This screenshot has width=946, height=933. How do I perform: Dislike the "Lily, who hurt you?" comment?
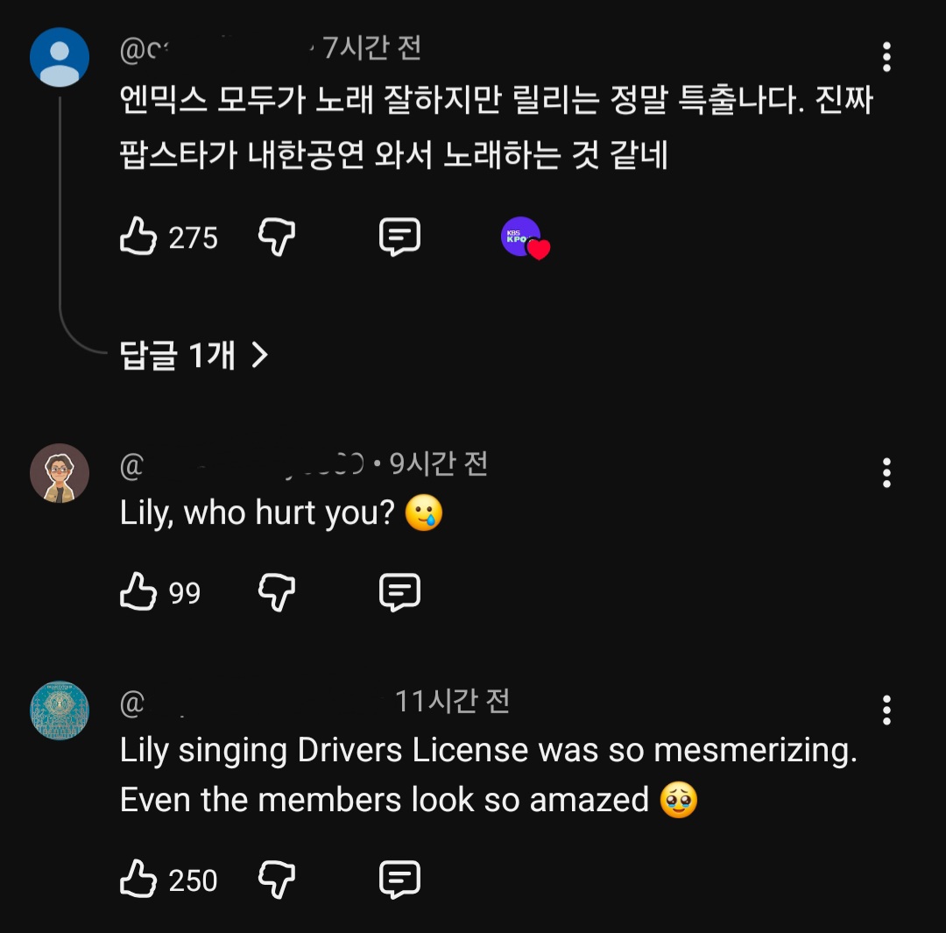click(x=277, y=593)
